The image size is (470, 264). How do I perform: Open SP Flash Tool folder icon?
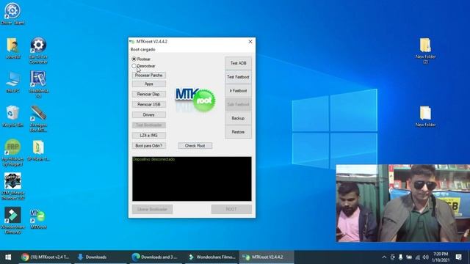pyautogui.click(x=38, y=150)
